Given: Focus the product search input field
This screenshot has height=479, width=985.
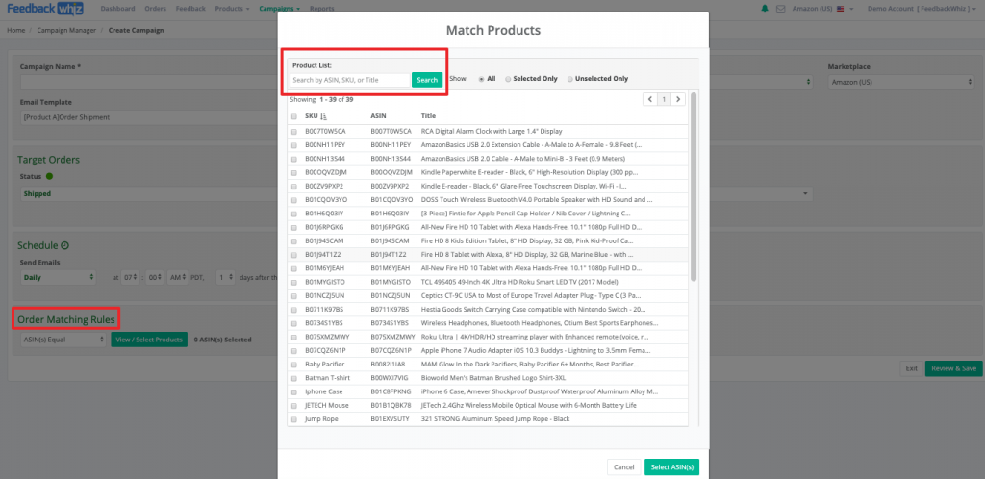Looking at the screenshot, I should [349, 80].
